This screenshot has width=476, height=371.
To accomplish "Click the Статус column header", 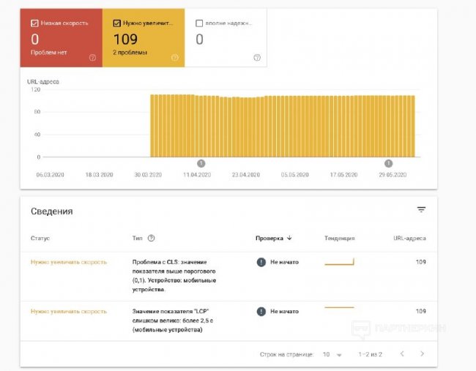I will tap(40, 238).
